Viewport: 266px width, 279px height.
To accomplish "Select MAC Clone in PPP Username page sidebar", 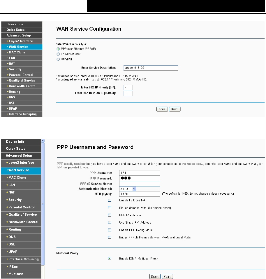I will [21, 177].
